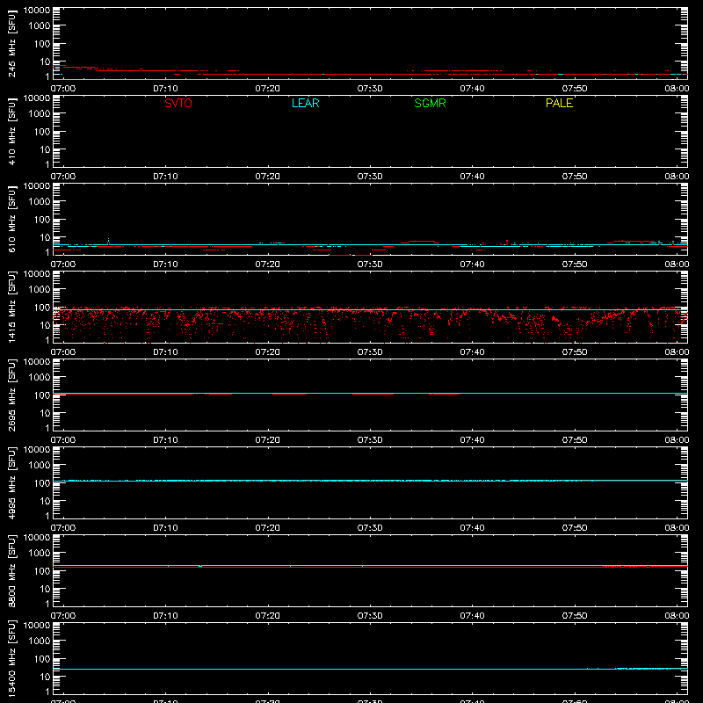The image size is (703, 703).
Task: Click 07:20 label under the 410 MHz panel
Action: pyautogui.click(x=268, y=177)
